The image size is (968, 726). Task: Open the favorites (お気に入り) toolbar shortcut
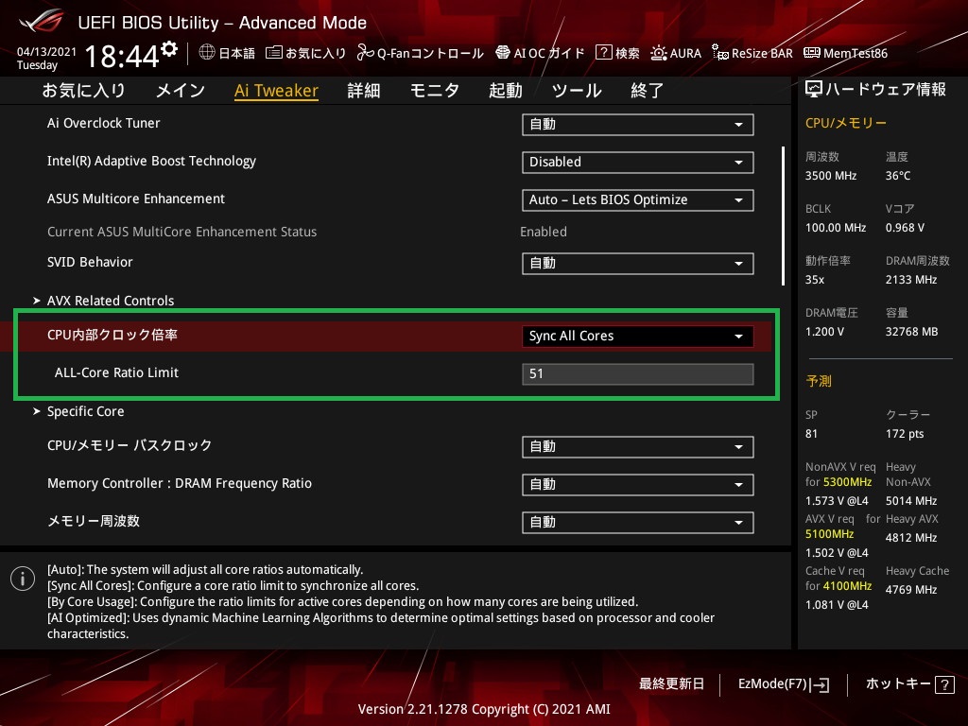305,53
